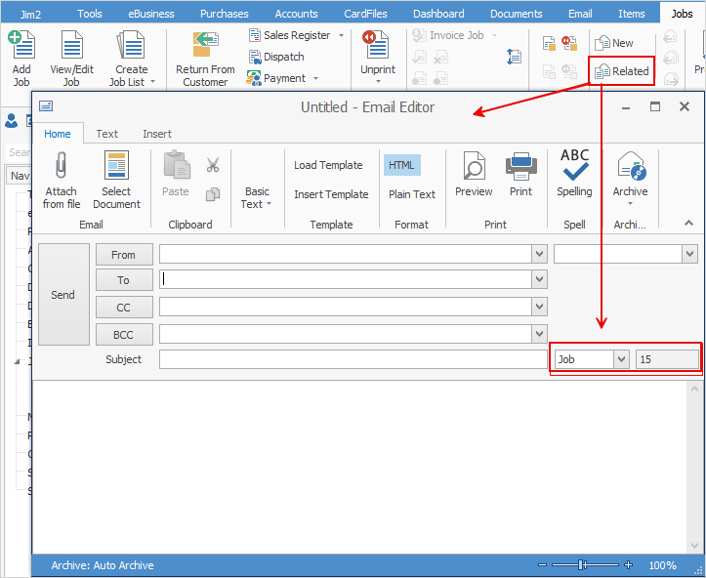
Task: Click New email button in Jobs ribbon
Action: click(614, 43)
